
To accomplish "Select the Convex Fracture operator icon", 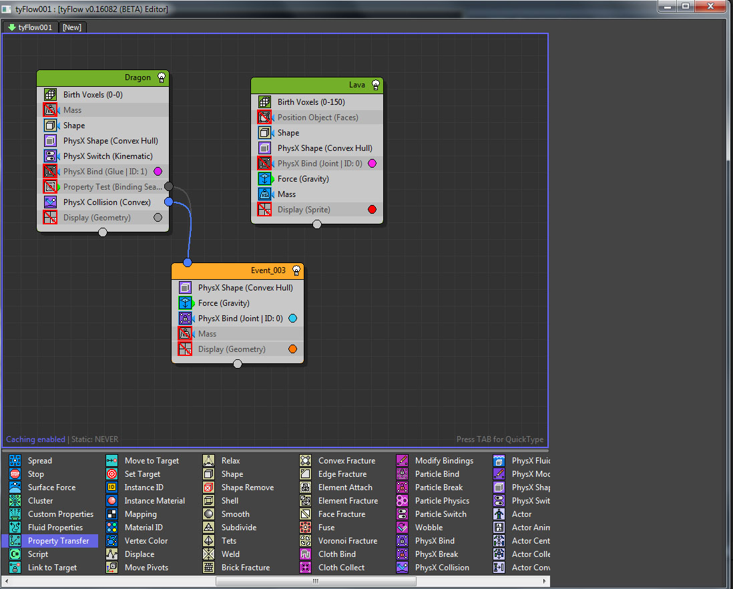I will tap(305, 461).
